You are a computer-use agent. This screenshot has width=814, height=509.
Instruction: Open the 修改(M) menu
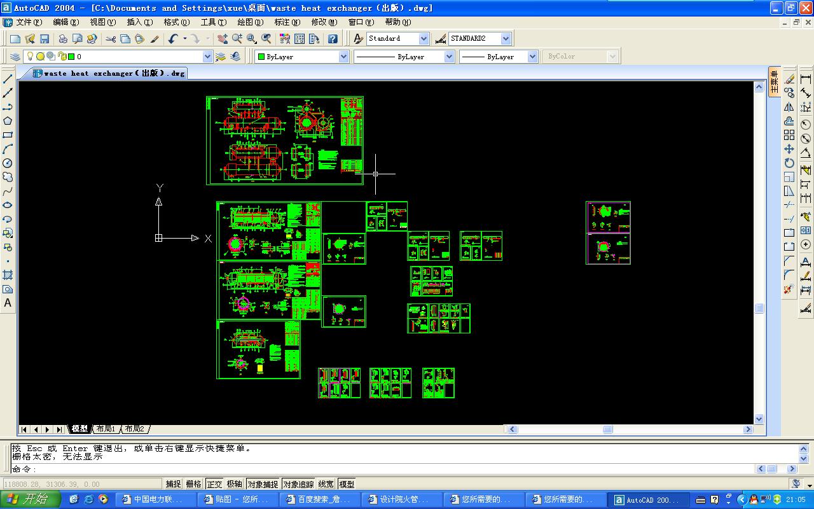tap(324, 22)
